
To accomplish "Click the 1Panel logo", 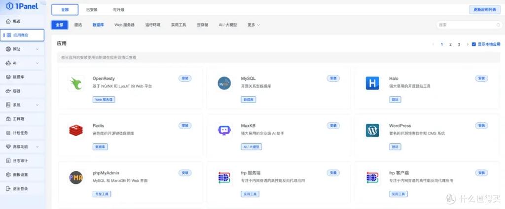I will pos(22,6).
